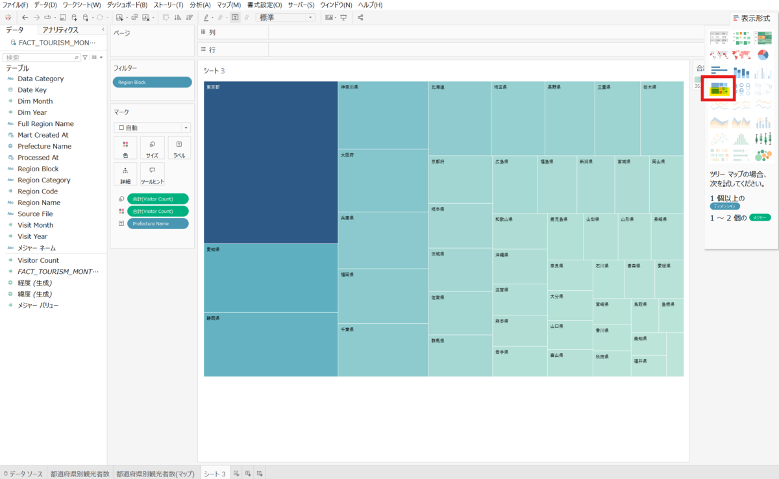Click the data pane 検索 search field

point(42,57)
